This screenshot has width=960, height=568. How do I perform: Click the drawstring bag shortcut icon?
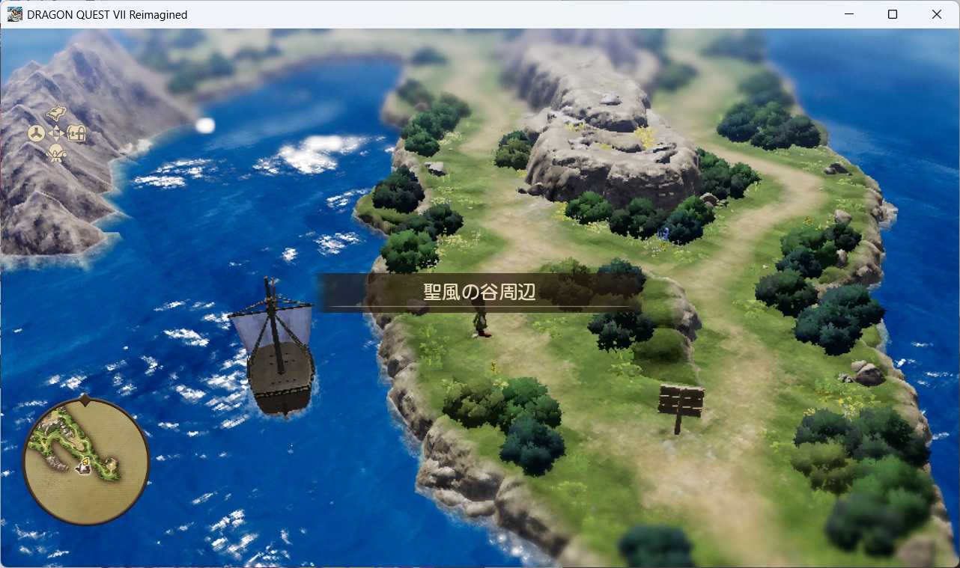tap(56, 154)
